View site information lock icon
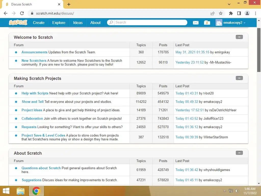261x196 pixels. click(x=32, y=13)
